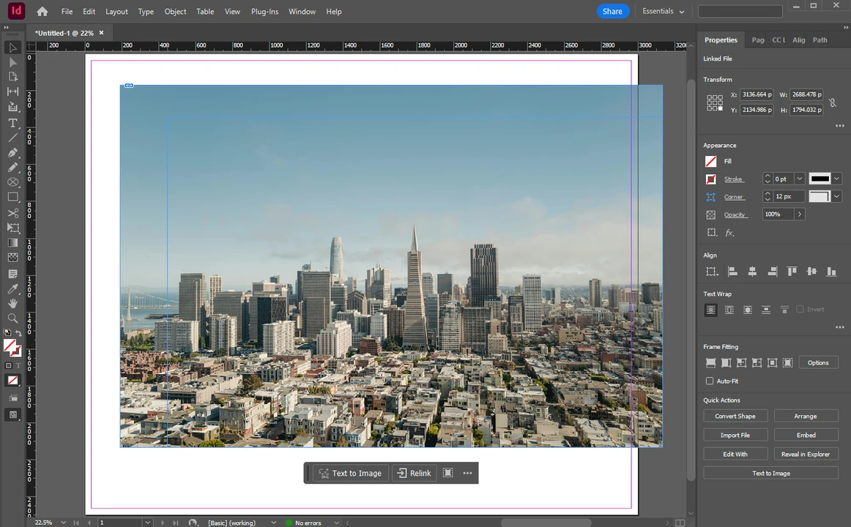The height and width of the screenshot is (527, 851).
Task: Click the Relink button in floating bar
Action: pos(415,474)
